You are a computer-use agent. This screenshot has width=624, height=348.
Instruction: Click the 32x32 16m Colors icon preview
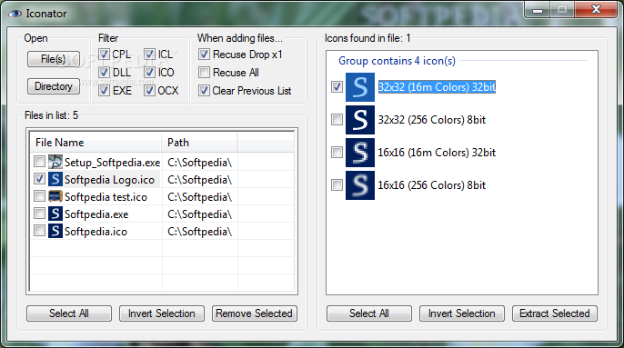click(360, 87)
